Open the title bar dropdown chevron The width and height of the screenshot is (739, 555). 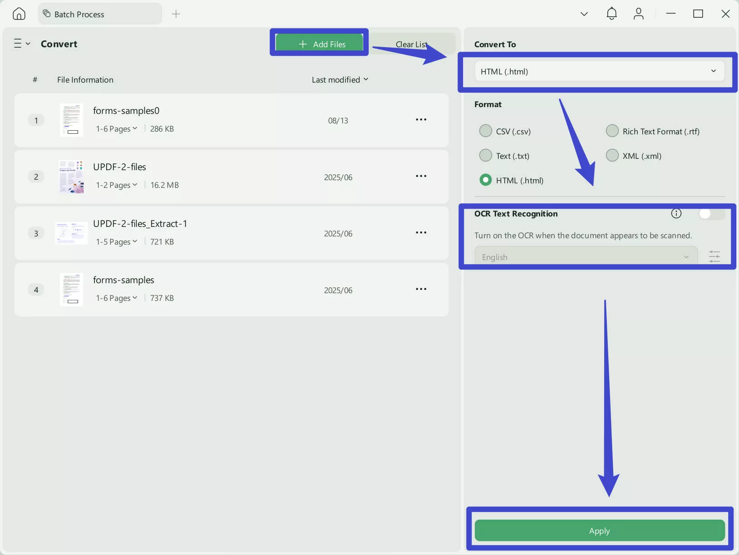pos(584,14)
